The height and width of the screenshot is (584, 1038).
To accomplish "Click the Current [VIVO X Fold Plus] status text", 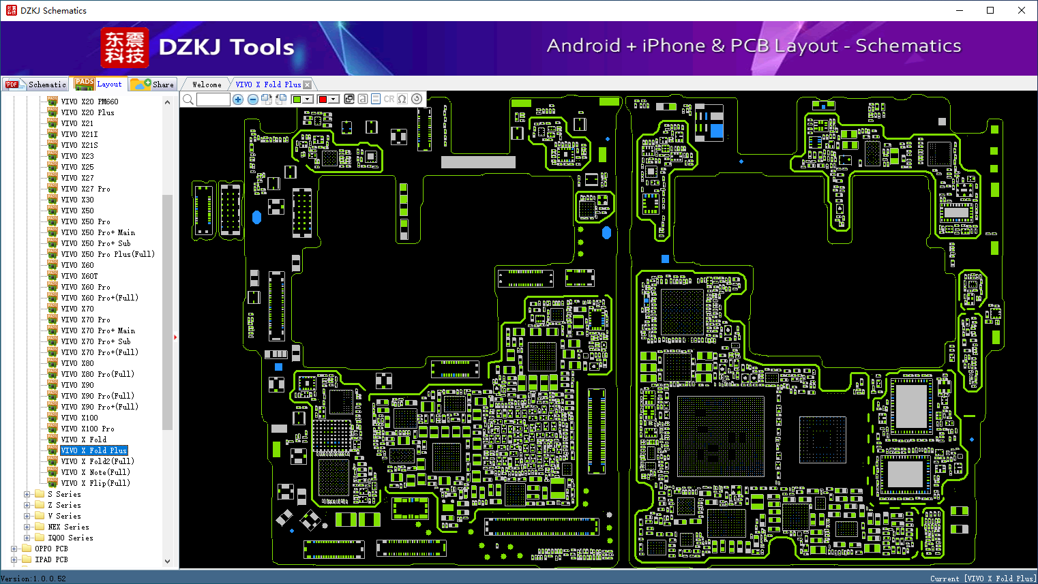I will tap(982, 579).
